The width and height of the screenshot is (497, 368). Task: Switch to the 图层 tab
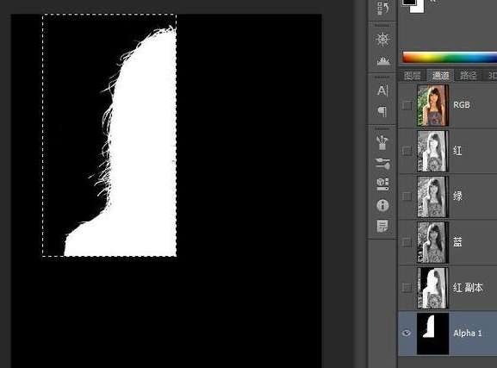[x=413, y=76]
